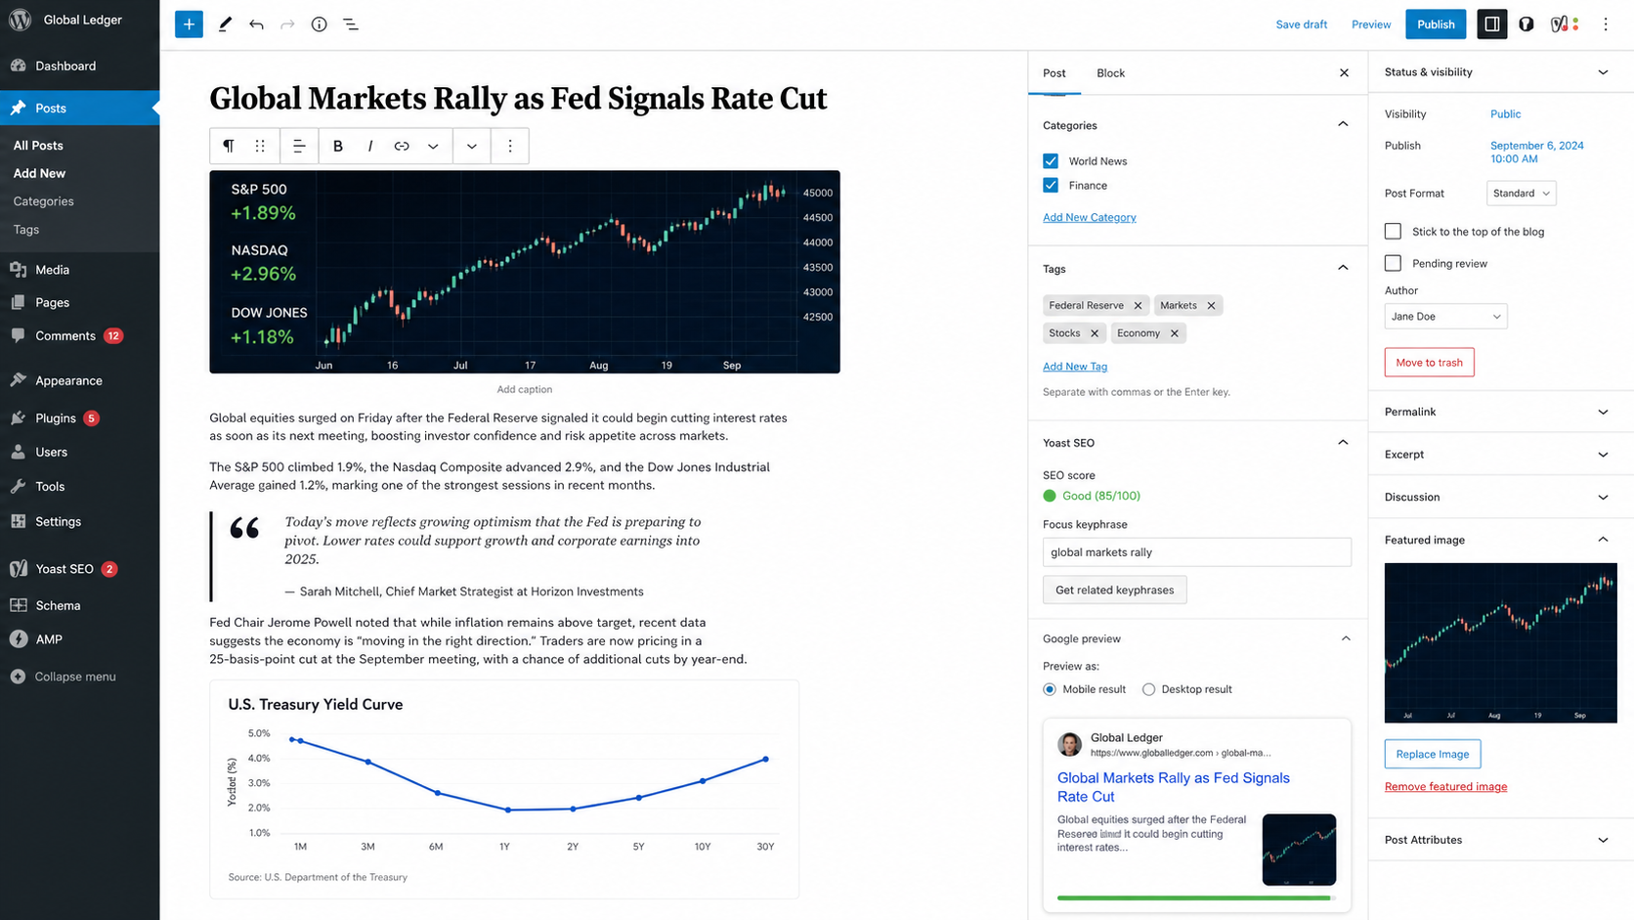Image resolution: width=1634 pixels, height=920 pixels.
Task: Click the green SEO progress bar in the Google preview
Action: point(1193,898)
